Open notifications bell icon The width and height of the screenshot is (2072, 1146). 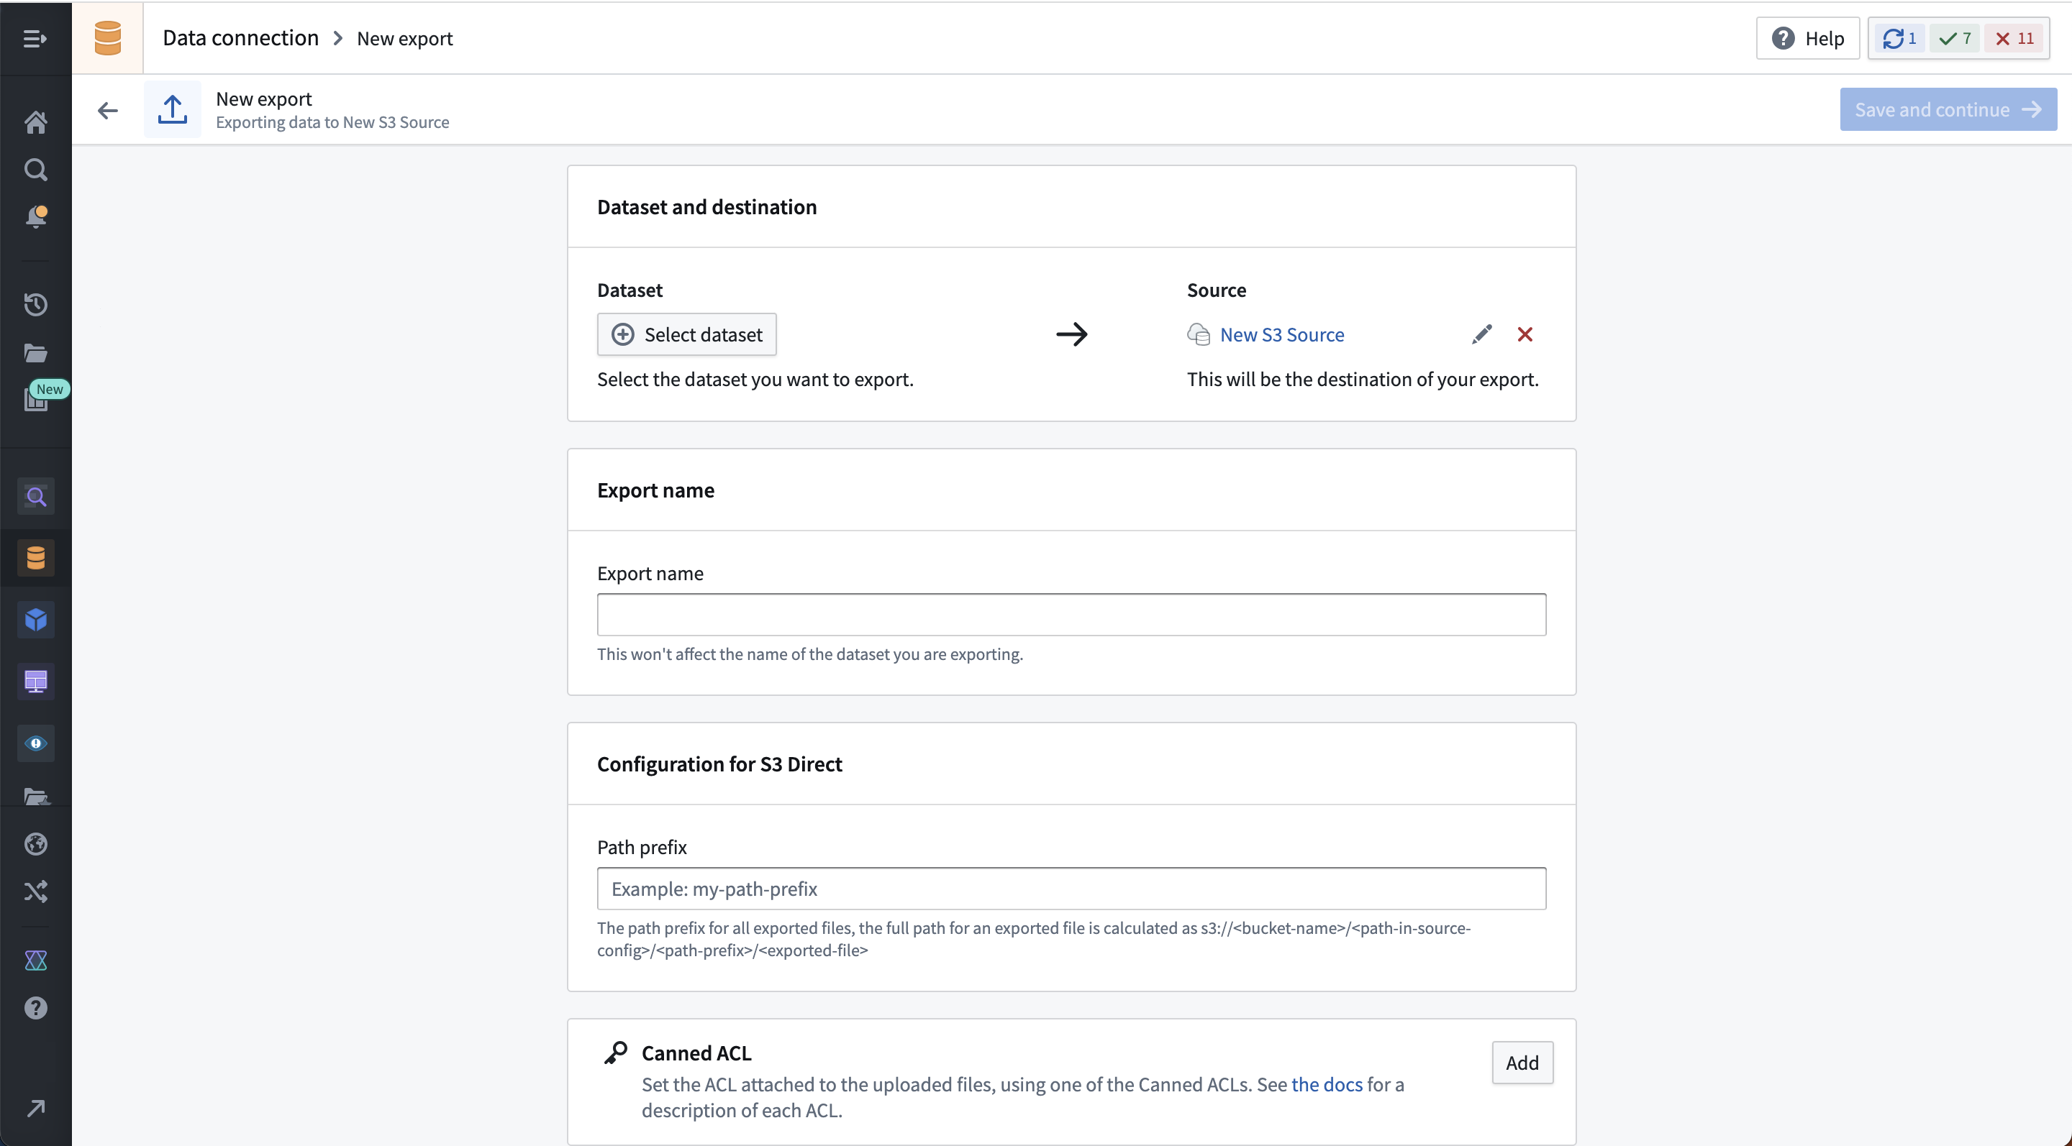[35, 217]
